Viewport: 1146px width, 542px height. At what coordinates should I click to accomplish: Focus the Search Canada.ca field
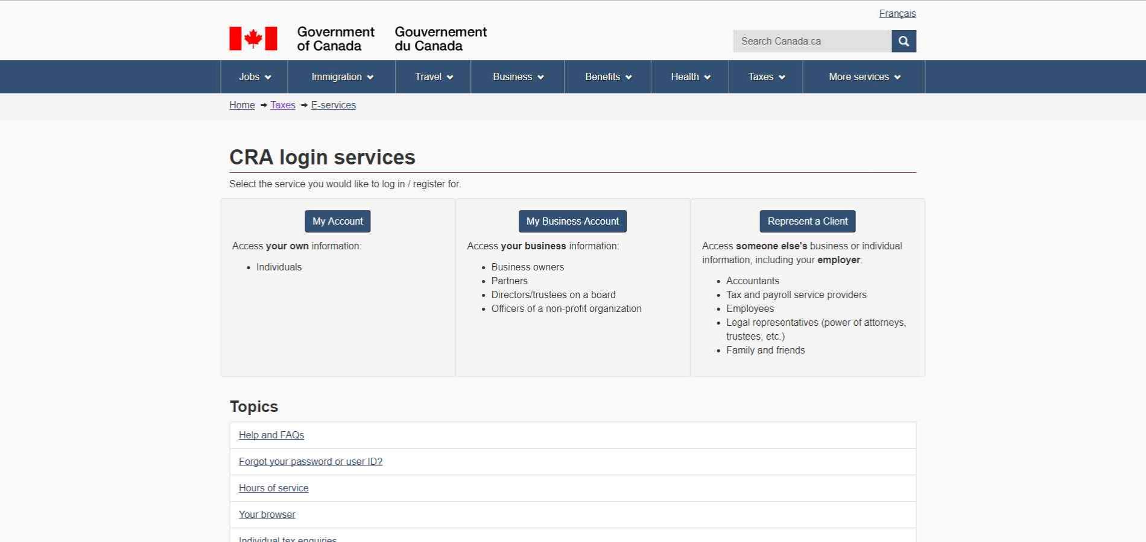[x=812, y=41]
